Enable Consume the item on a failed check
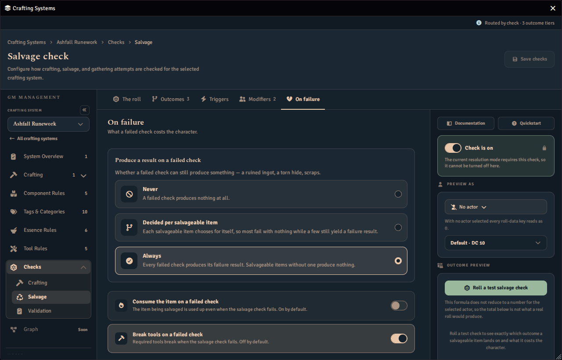The image size is (562, 360). 399,306
